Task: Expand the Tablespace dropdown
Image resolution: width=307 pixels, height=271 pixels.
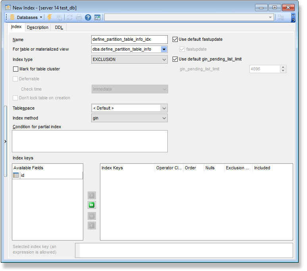Action: click(x=164, y=108)
